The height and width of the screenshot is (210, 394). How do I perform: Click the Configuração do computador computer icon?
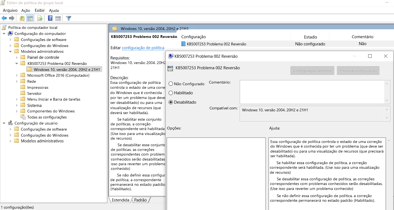pyautogui.click(x=10, y=34)
